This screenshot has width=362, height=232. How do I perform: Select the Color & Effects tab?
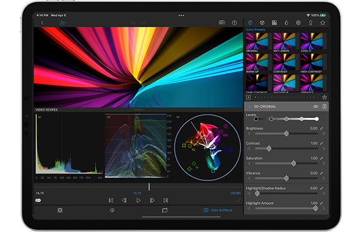218,210
